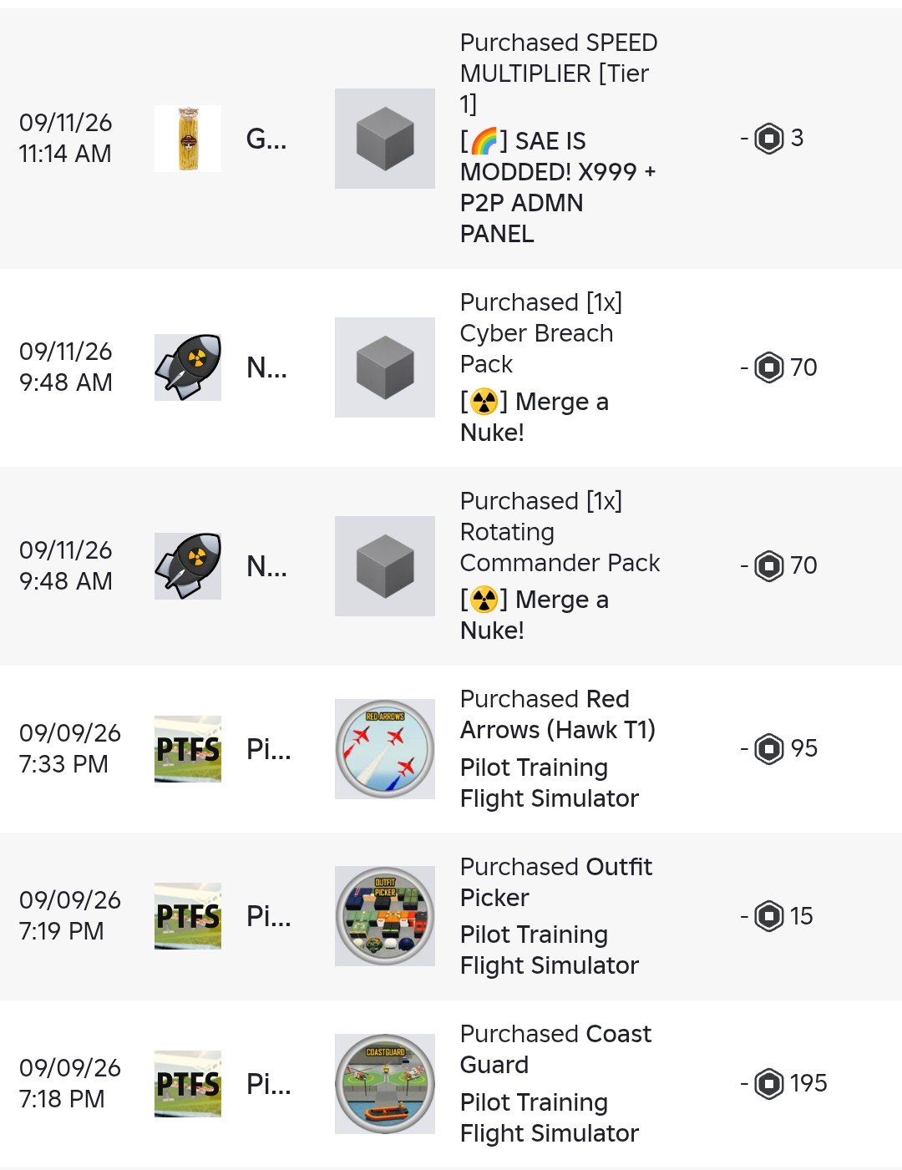This screenshot has width=902, height=1170.
Task: Open the Red Arrows badge thumbnail
Action: 385,749
